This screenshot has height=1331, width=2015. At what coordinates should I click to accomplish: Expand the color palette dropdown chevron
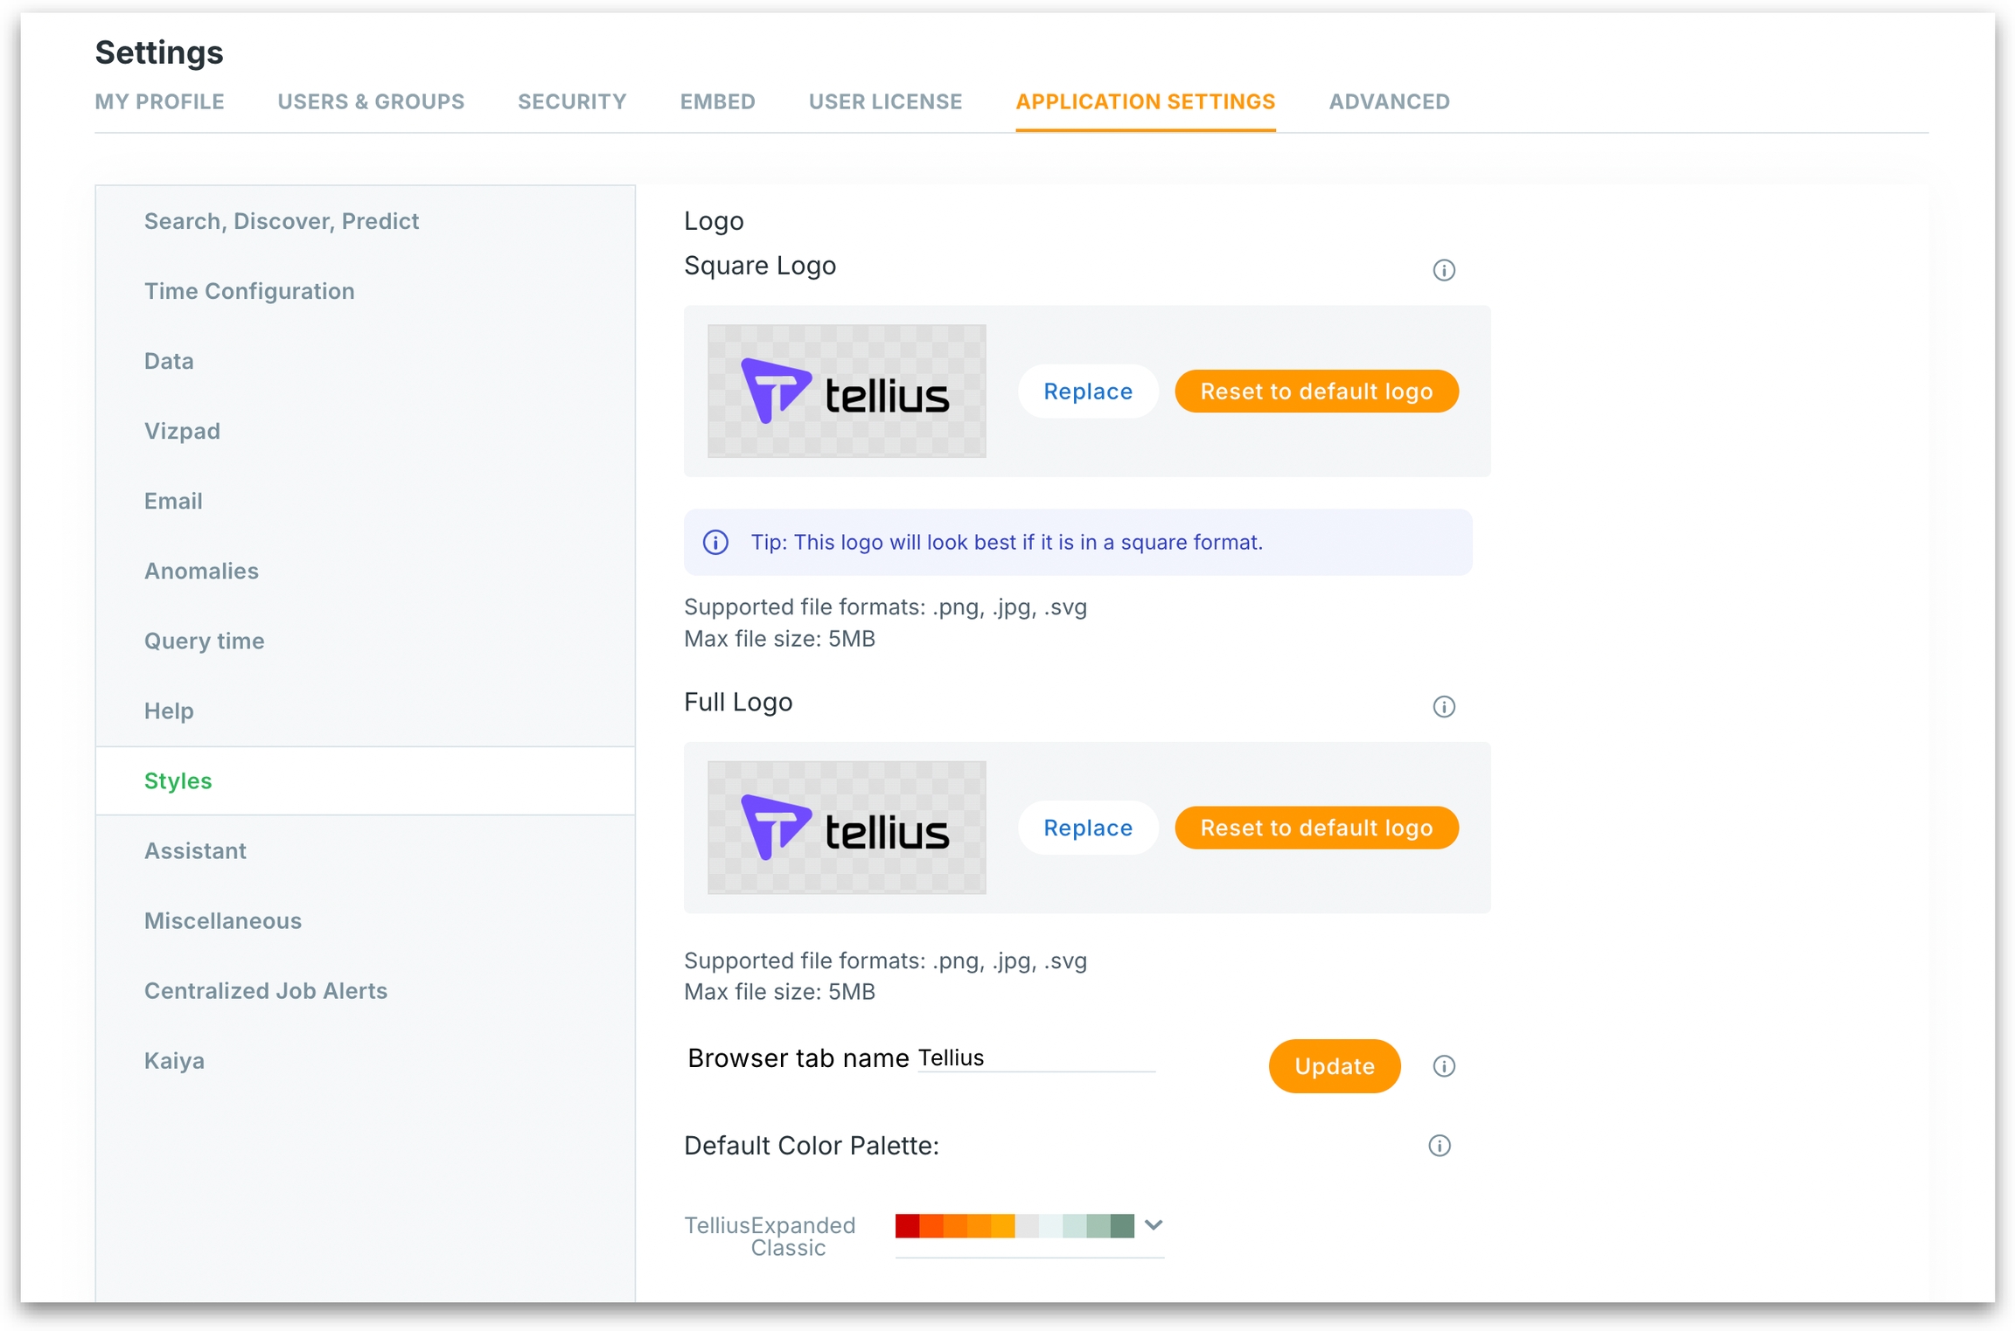pos(1153,1224)
